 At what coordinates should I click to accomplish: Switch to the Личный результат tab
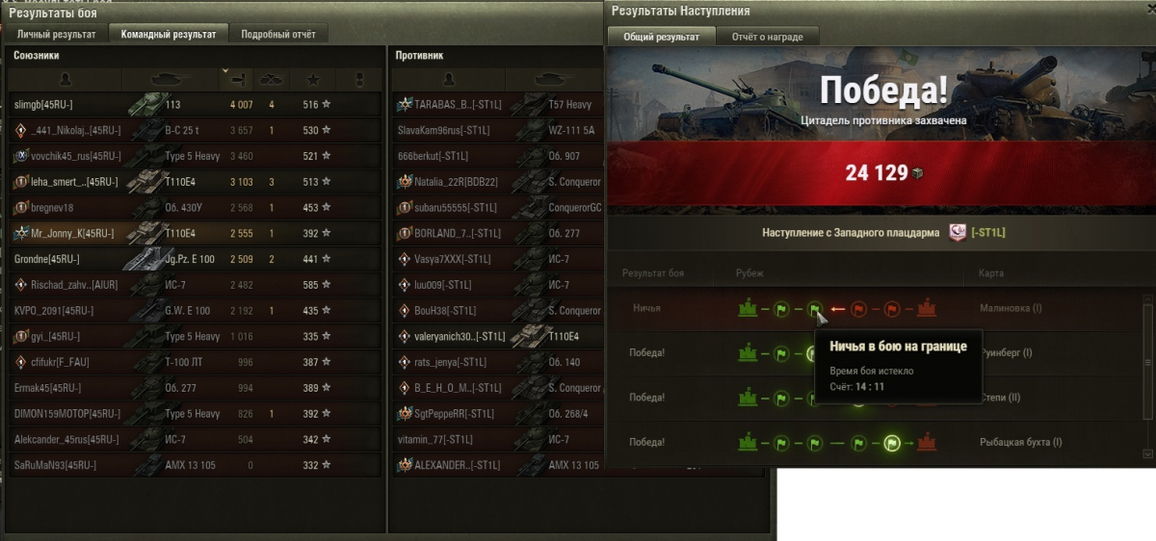[57, 34]
